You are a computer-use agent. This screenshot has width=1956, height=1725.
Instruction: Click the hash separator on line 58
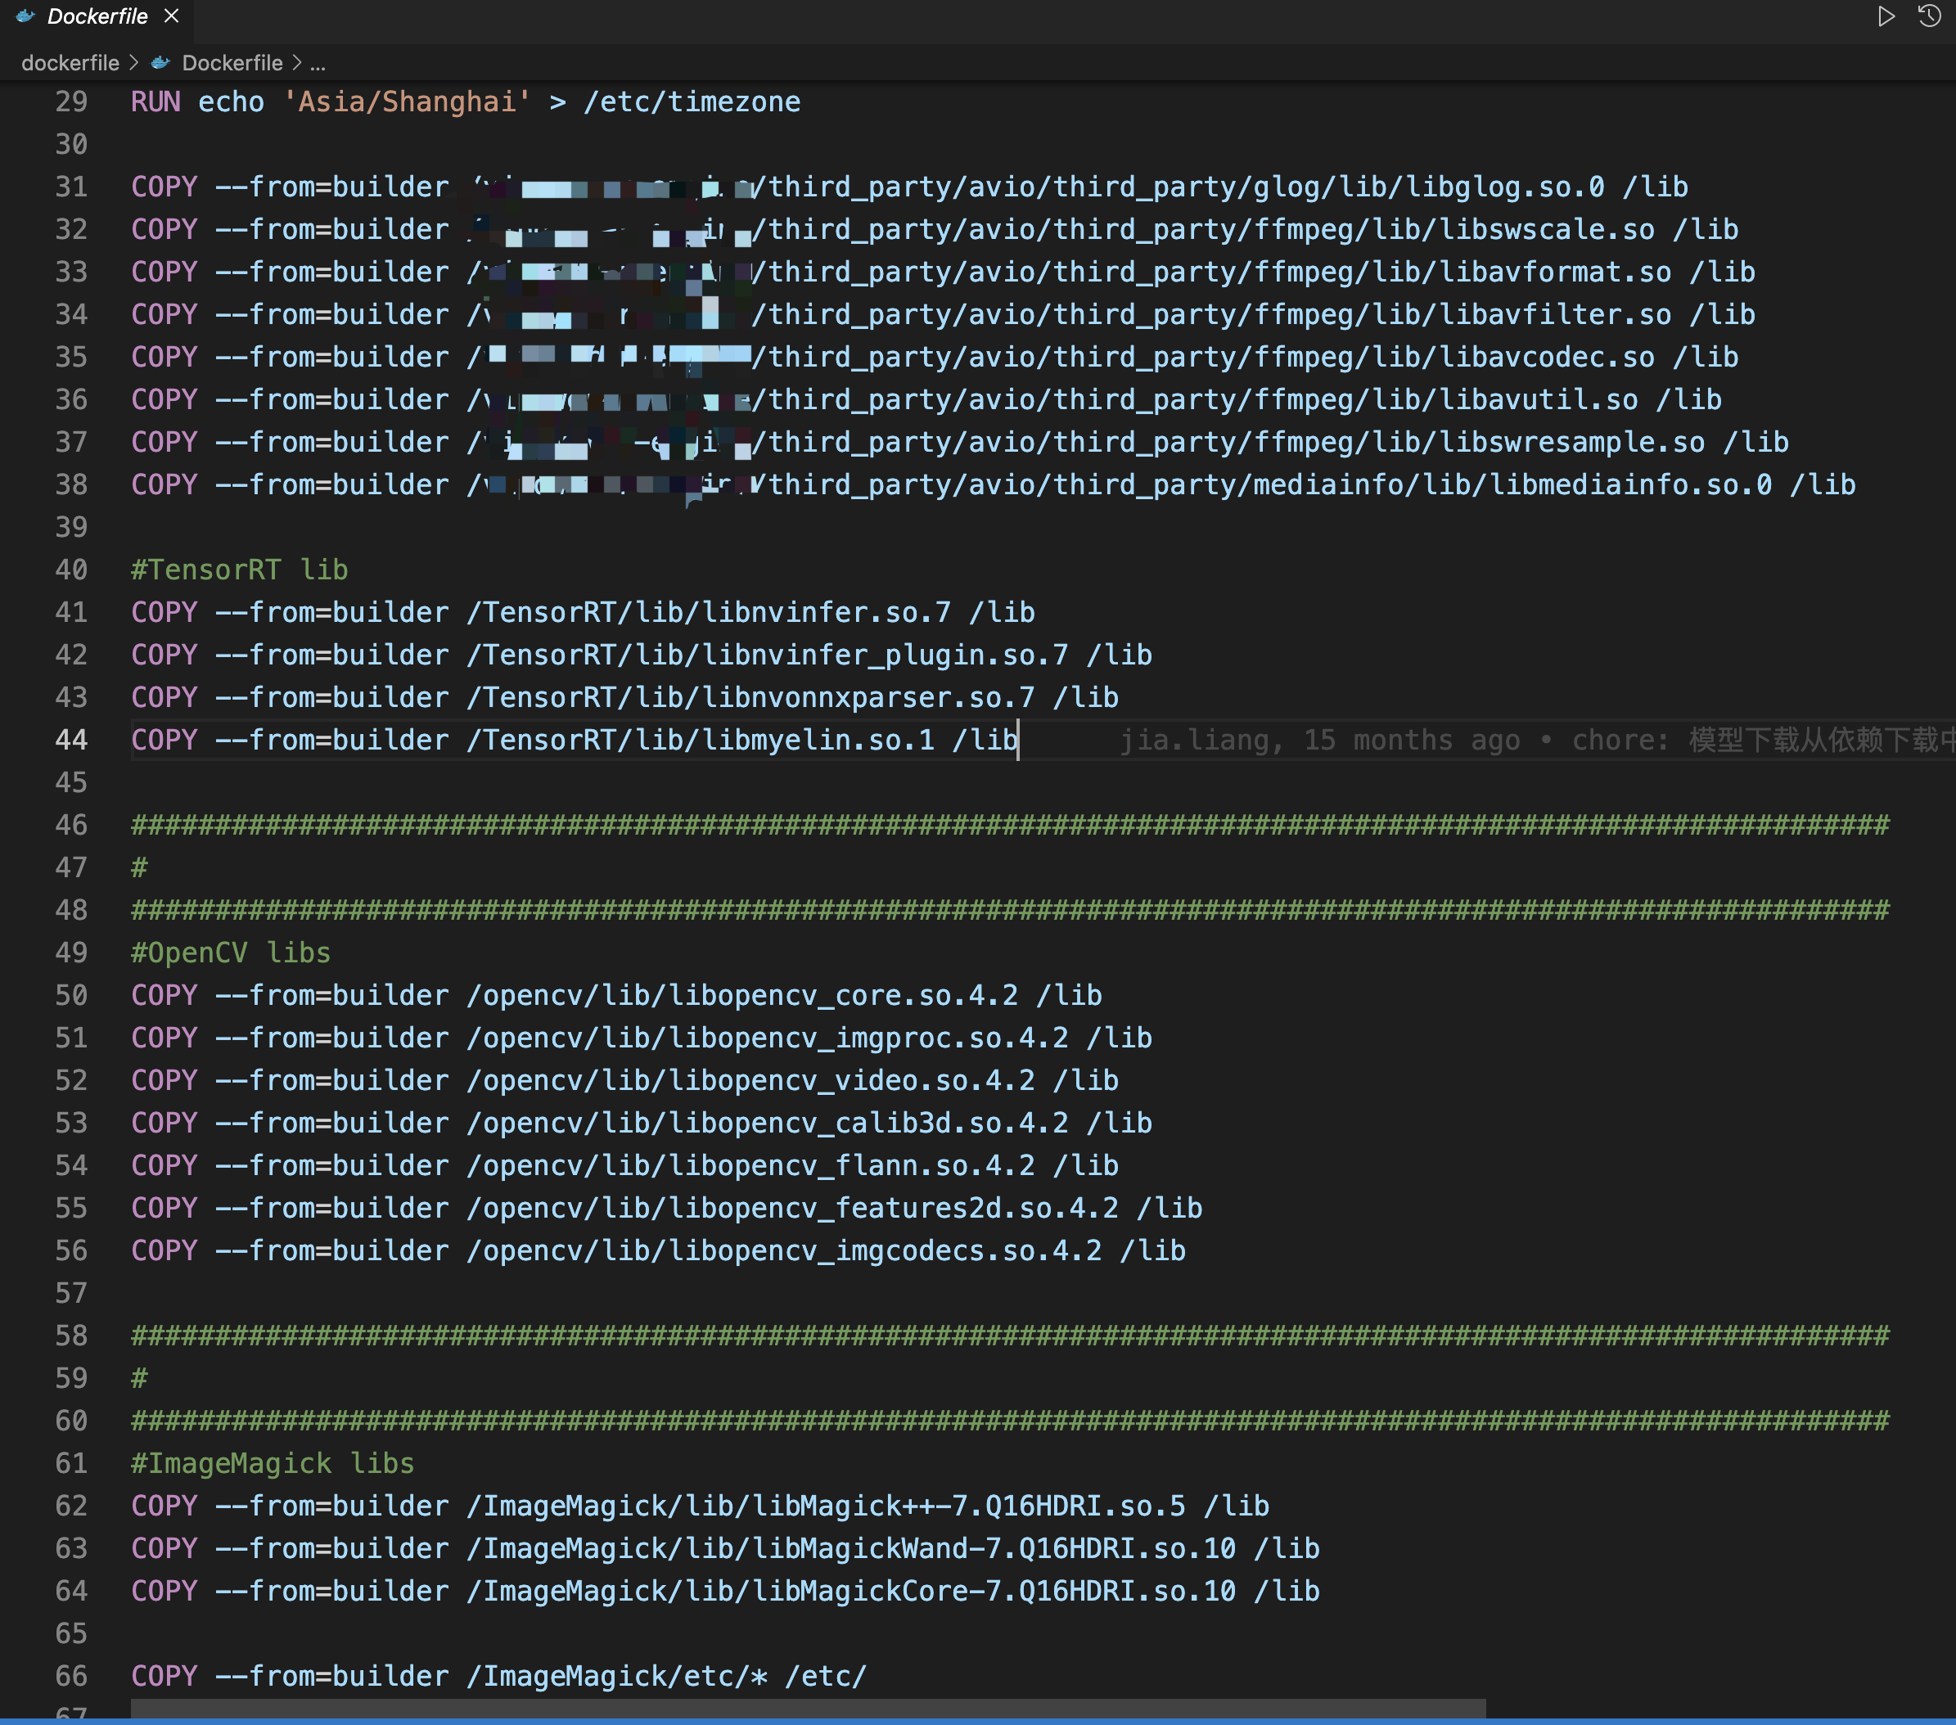[x=1011, y=1336]
